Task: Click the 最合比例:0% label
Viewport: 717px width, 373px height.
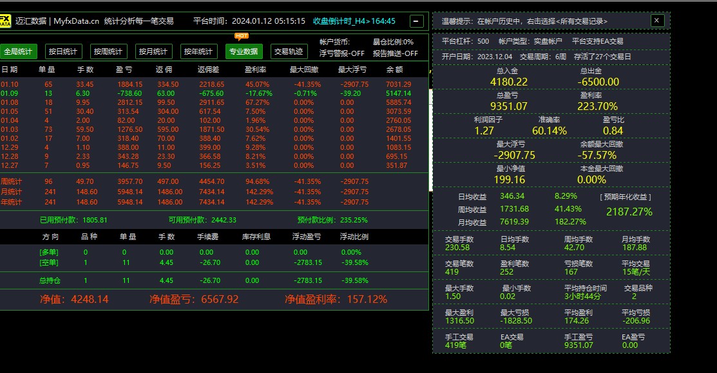Action: click(x=393, y=42)
